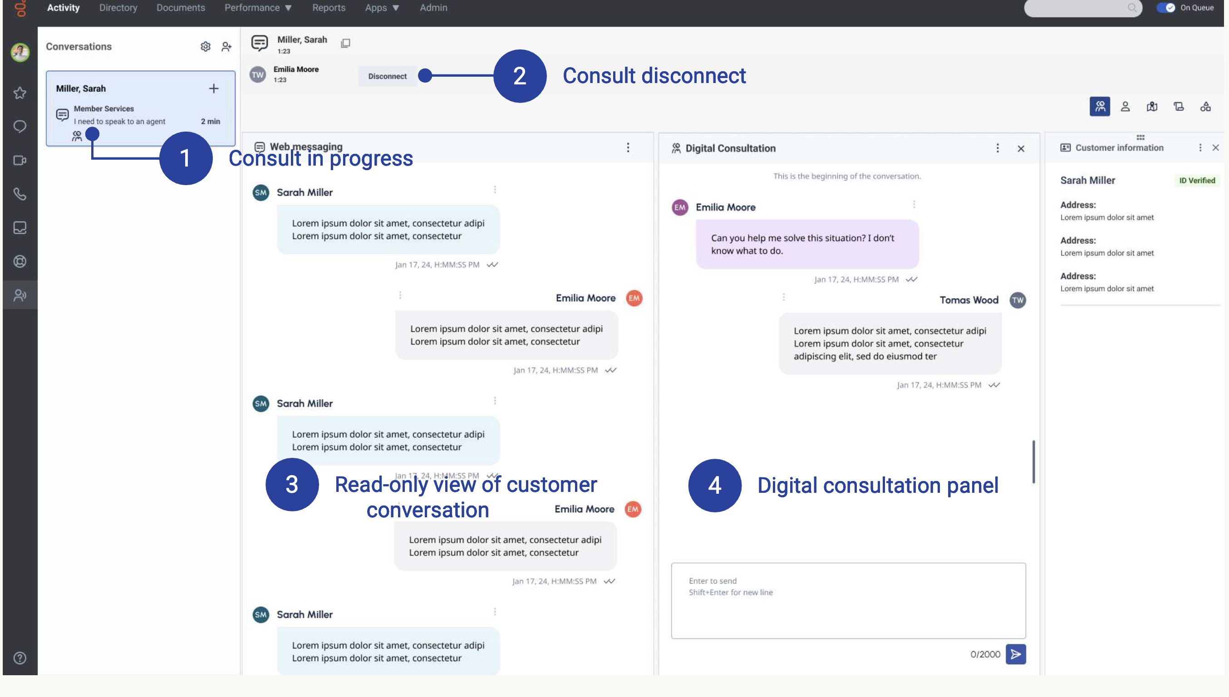Click the plus button on Miller, Sarah card
The height and width of the screenshot is (697, 1229).
213,88
